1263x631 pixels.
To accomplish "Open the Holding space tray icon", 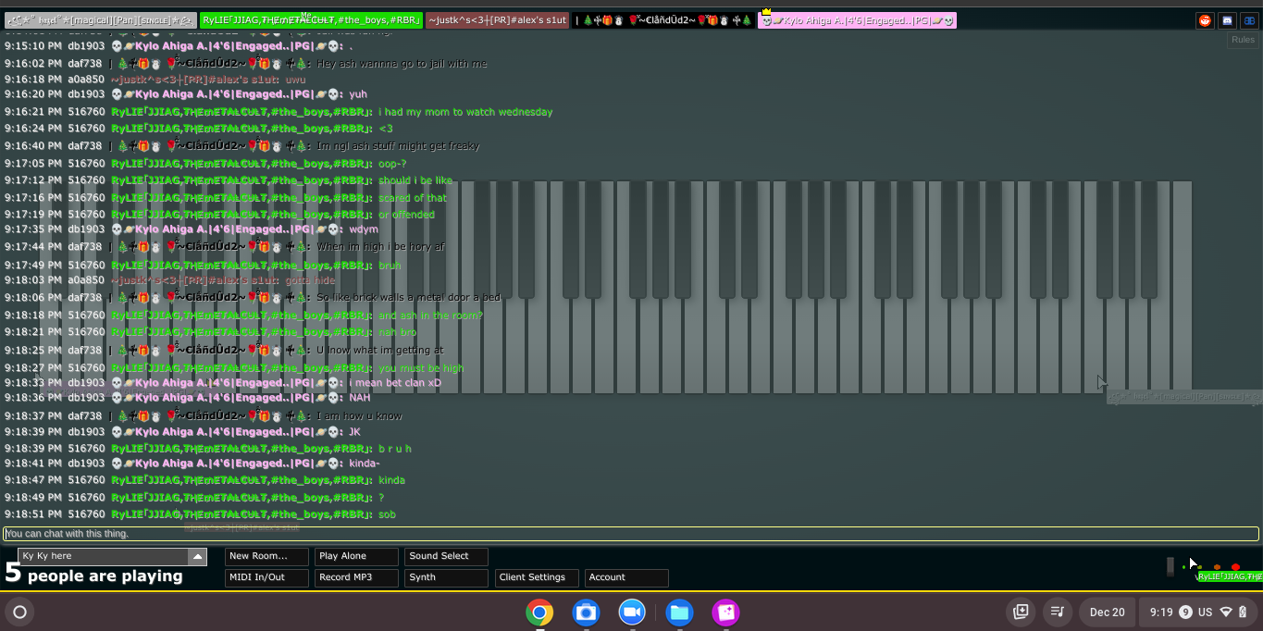I will pyautogui.click(x=1021, y=612).
